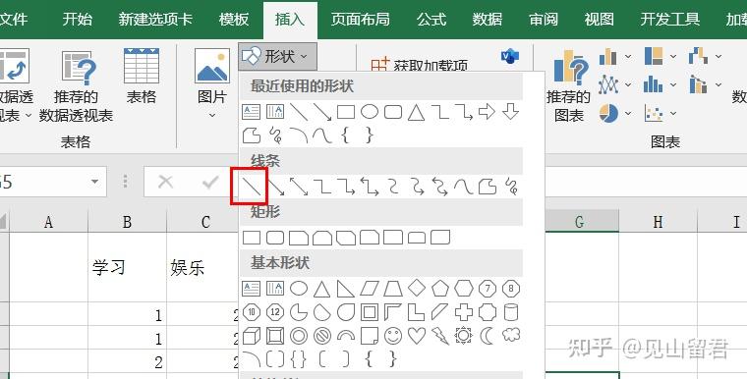Confirm the formula bar entry with checkmark

point(210,182)
